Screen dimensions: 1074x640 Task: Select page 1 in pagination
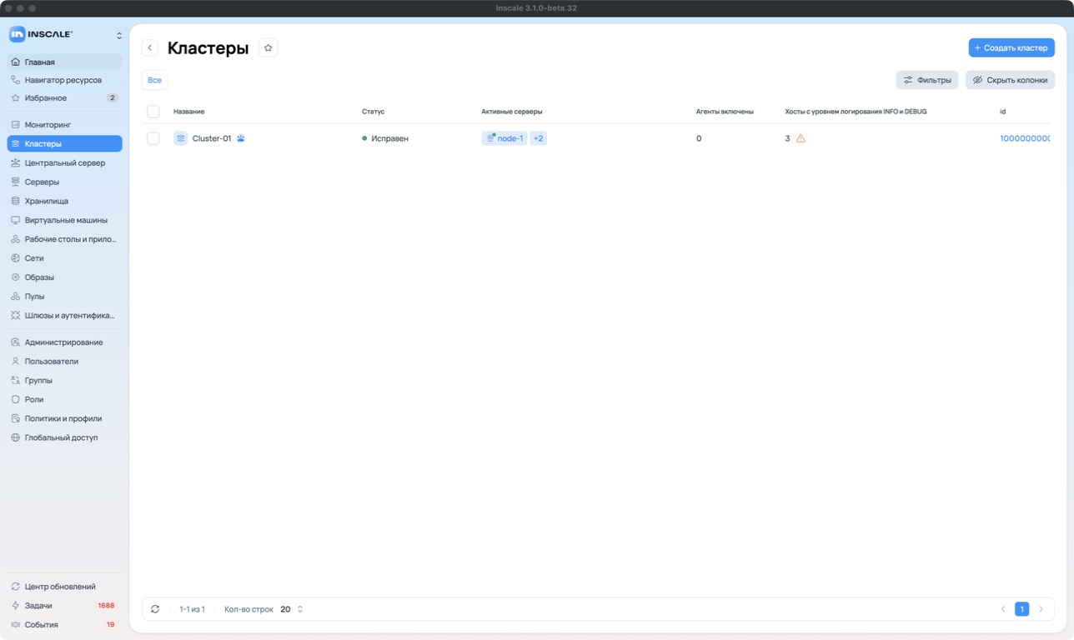pos(1021,609)
